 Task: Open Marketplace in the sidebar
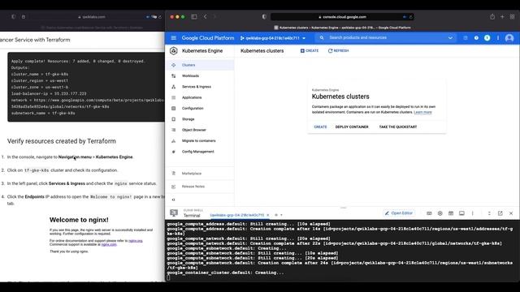[x=200, y=174]
